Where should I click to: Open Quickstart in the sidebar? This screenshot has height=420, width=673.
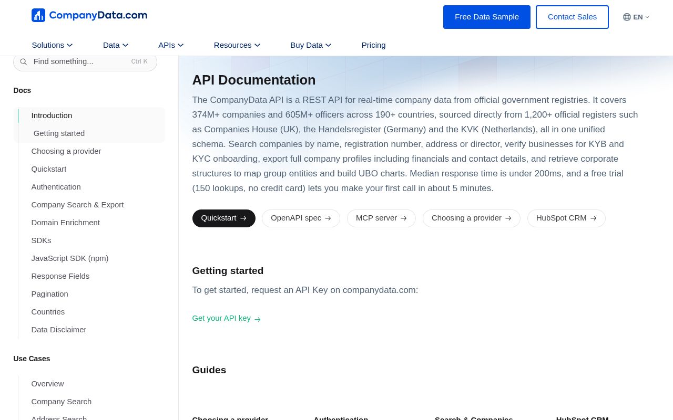point(49,169)
